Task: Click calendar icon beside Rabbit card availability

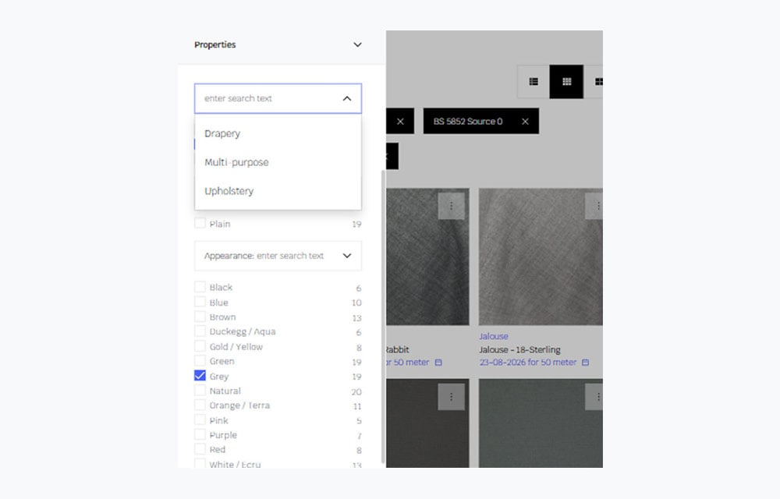Action: [438, 363]
